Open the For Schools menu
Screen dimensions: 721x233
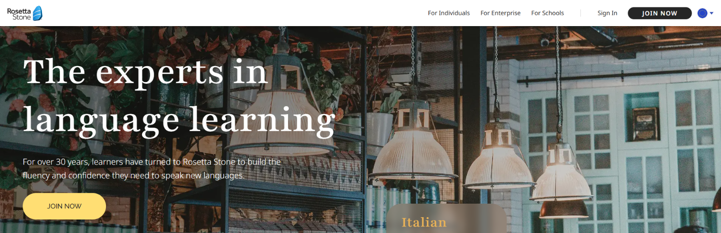coord(548,13)
